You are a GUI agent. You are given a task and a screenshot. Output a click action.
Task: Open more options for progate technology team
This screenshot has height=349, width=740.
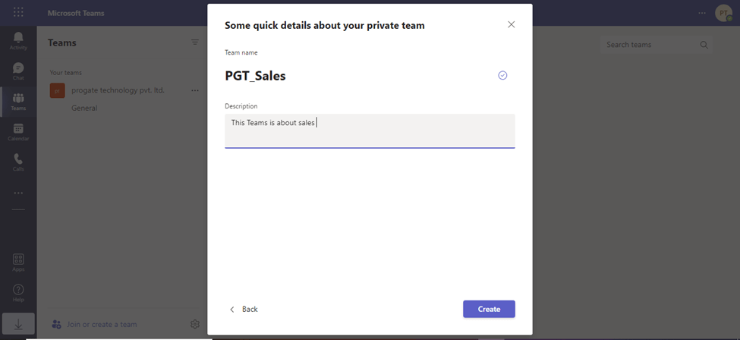[195, 90]
